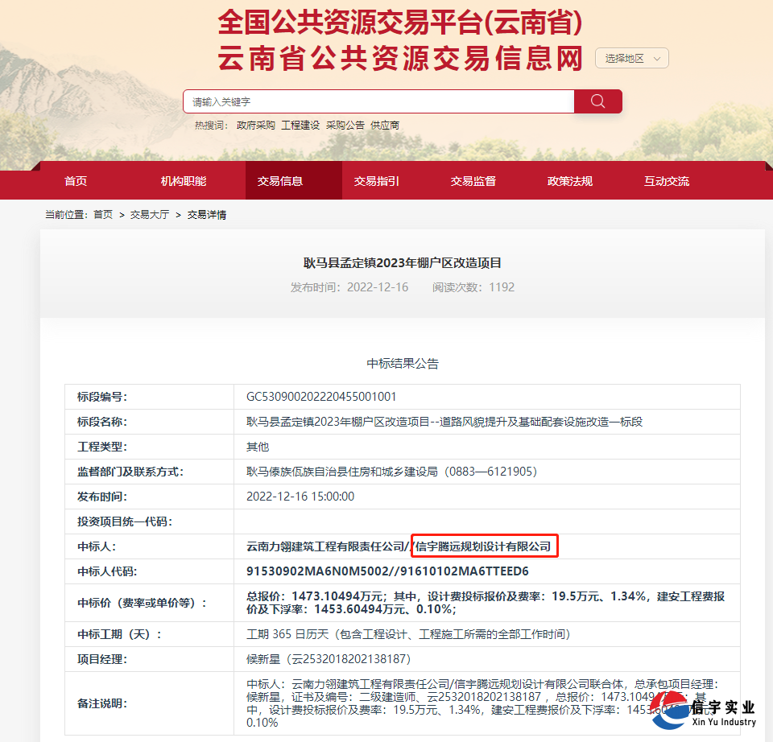Image resolution: width=773 pixels, height=742 pixels.
Task: Select the 交易监督 navigation item
Action: pos(473,181)
